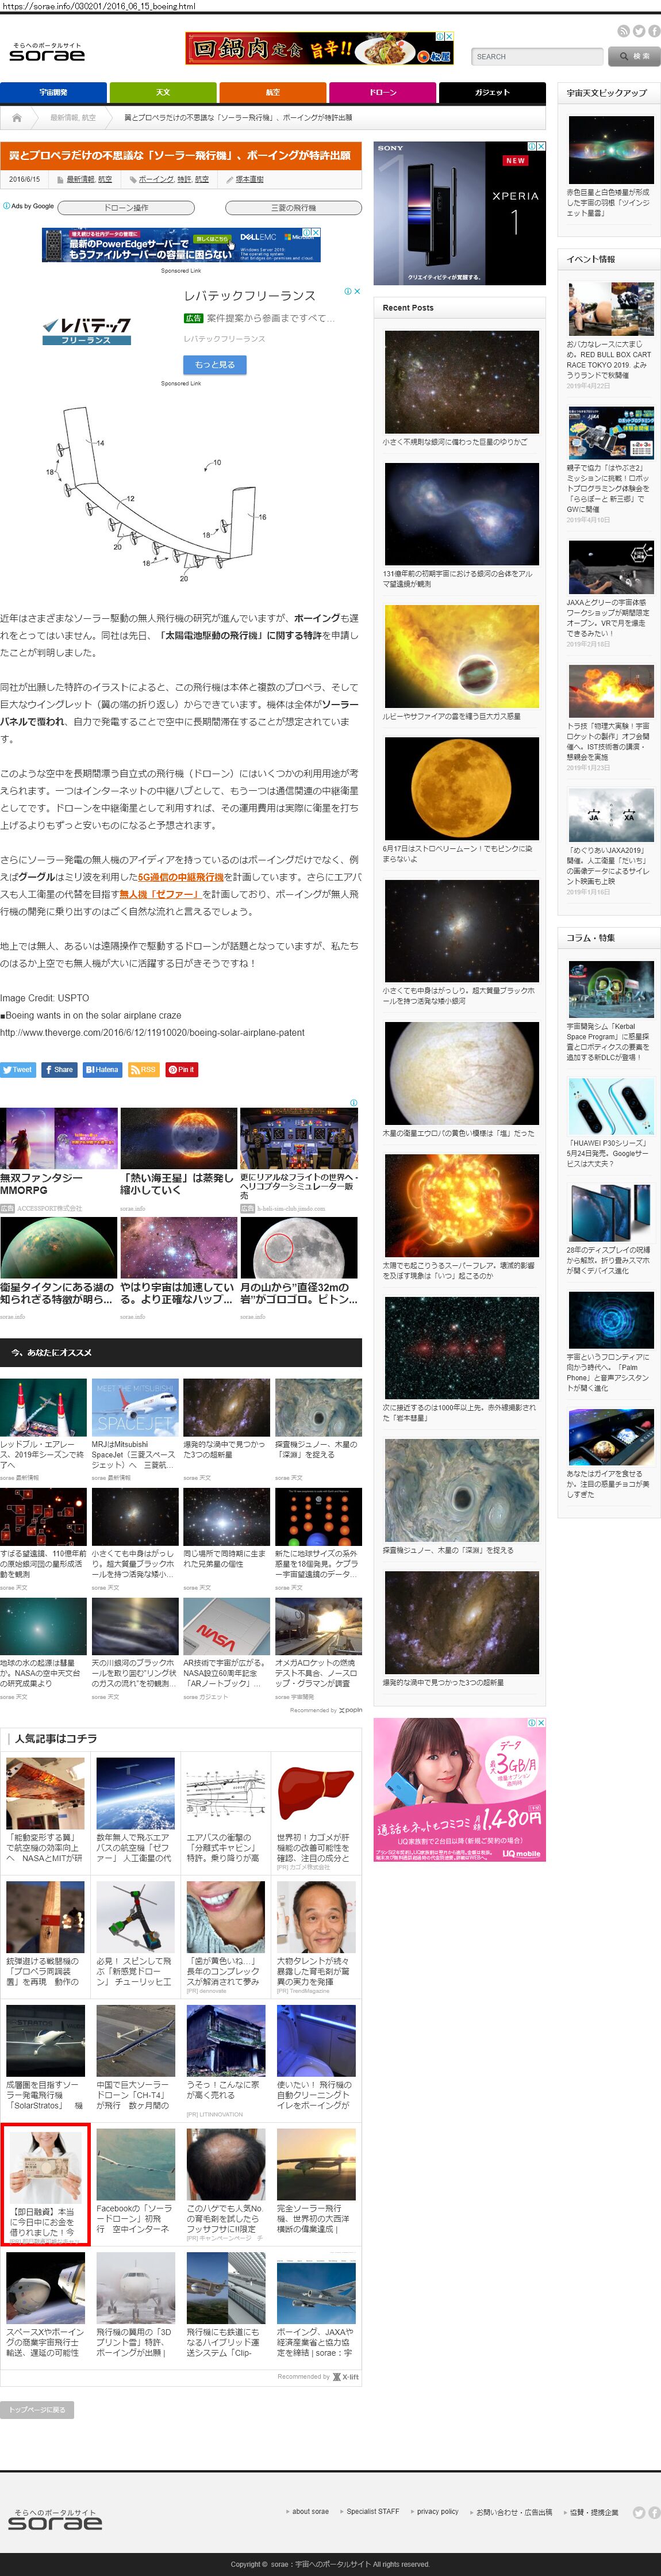
Task: Click the Twitter icon in top header
Action: pyautogui.click(x=639, y=32)
